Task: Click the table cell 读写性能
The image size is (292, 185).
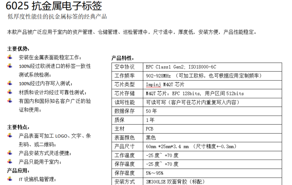Action: click(x=127, y=102)
